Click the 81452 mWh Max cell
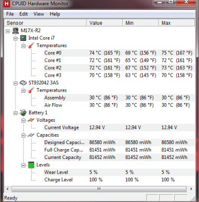199x202 pixels. point(174,157)
